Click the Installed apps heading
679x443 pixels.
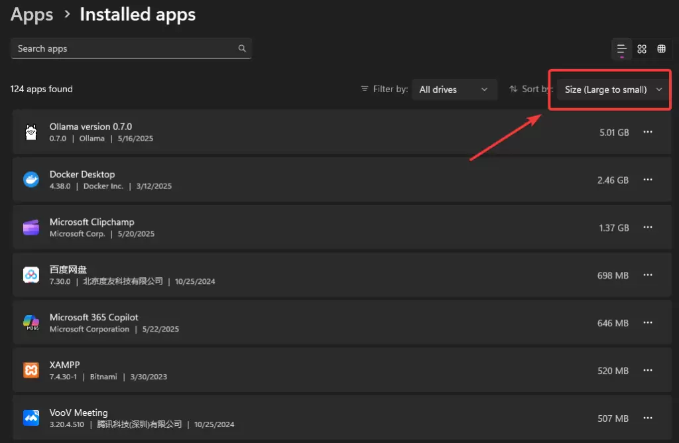(x=137, y=14)
